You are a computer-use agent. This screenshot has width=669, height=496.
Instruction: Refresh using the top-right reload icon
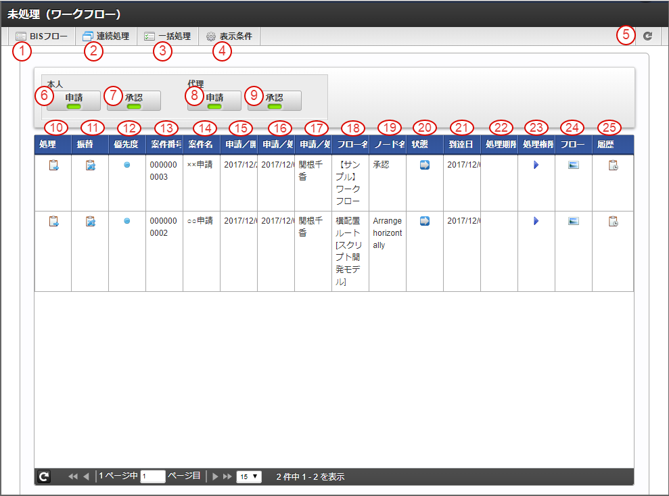(x=647, y=36)
